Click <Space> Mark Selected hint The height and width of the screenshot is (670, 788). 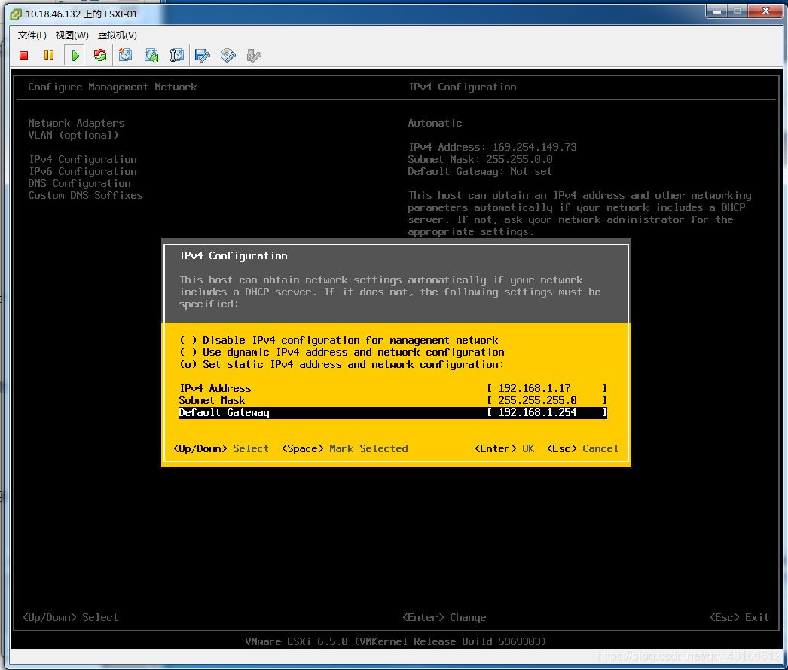(x=345, y=449)
